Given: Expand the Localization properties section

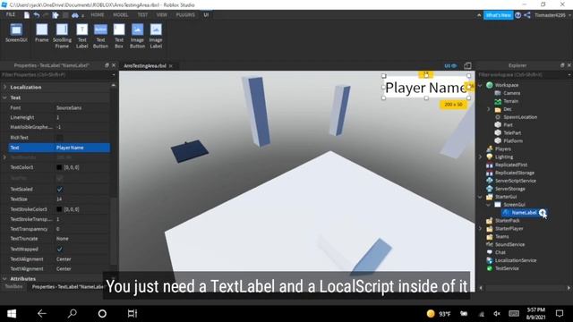Looking at the screenshot, I should point(4,88).
